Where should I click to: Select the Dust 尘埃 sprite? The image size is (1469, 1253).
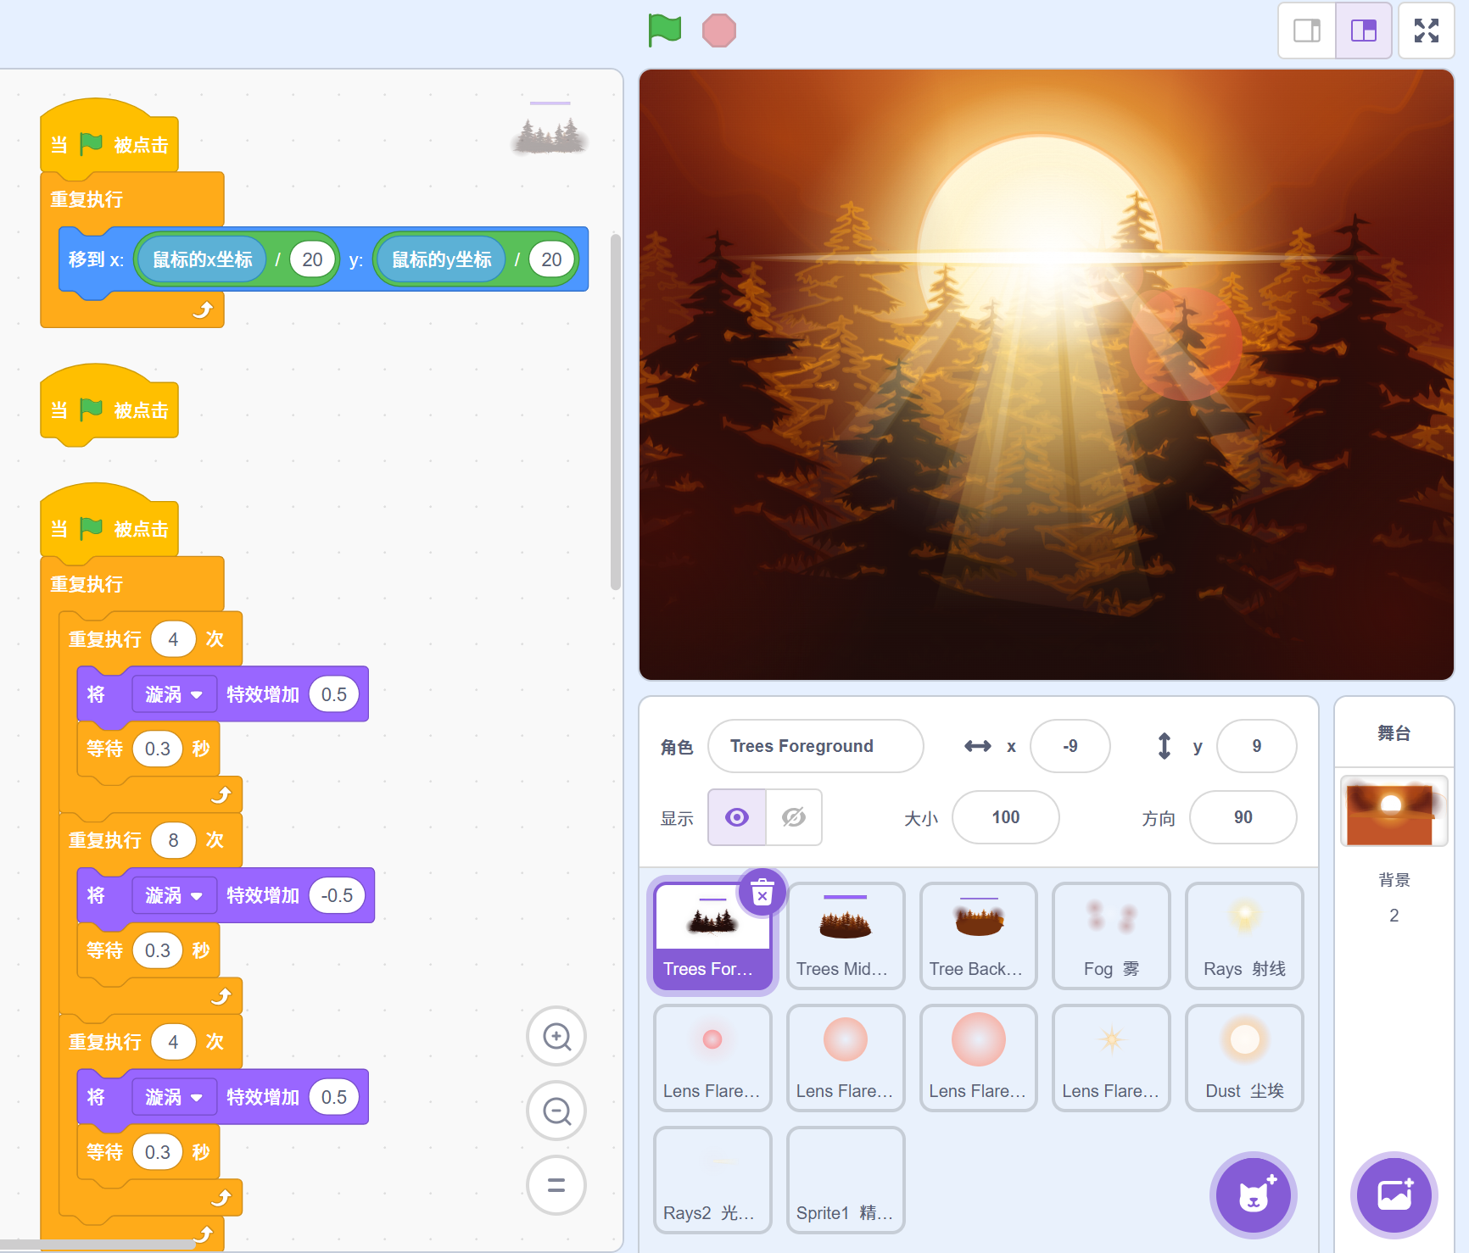coord(1243,1057)
